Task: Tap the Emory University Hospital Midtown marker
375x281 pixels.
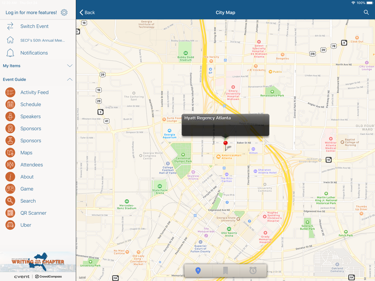Action: [233, 87]
